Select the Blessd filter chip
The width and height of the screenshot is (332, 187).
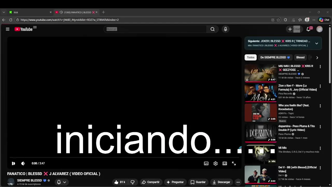[300, 57]
